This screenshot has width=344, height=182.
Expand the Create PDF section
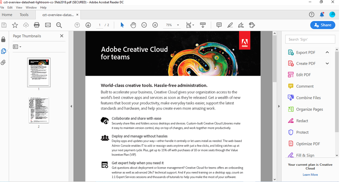(x=327, y=64)
